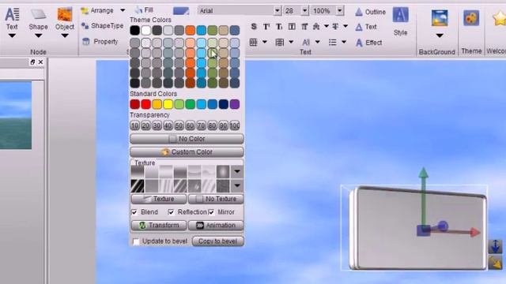Click the Transform button
The image size is (506, 284).
coord(159,226)
